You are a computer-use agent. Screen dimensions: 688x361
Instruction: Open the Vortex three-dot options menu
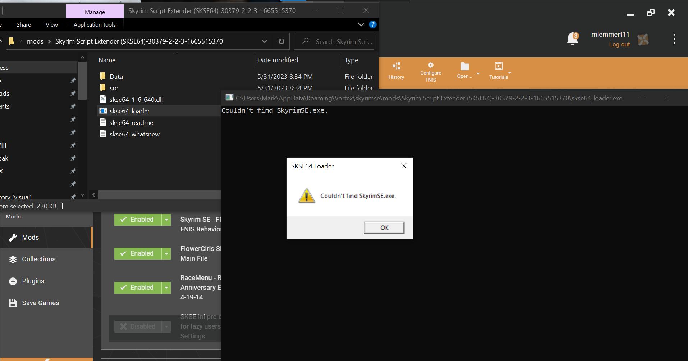pyautogui.click(x=674, y=39)
